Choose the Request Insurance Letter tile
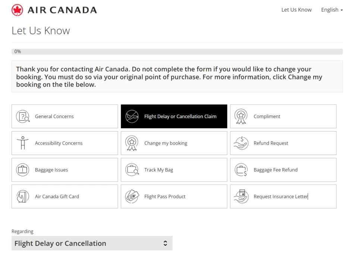 click(283, 196)
